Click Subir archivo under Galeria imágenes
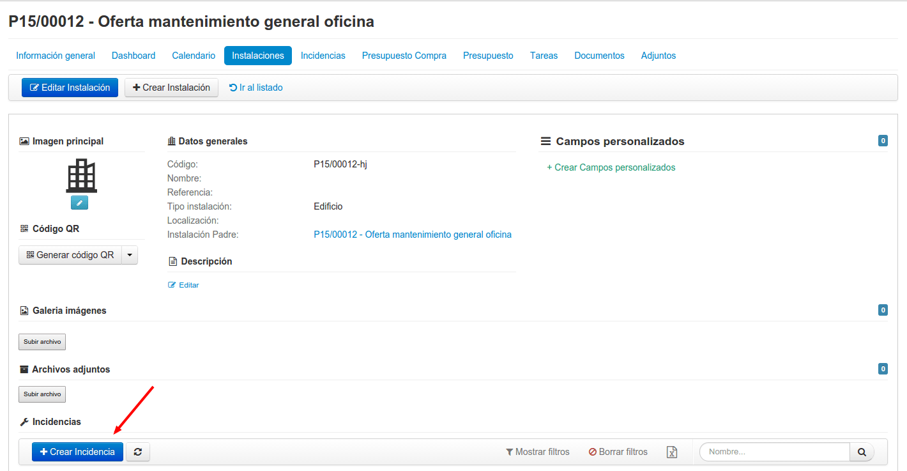 (x=42, y=342)
